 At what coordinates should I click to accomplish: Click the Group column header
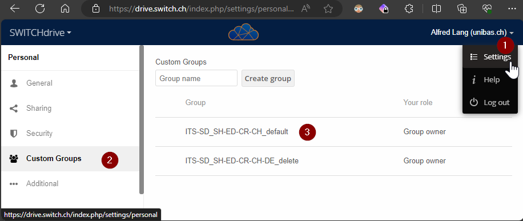(x=195, y=102)
